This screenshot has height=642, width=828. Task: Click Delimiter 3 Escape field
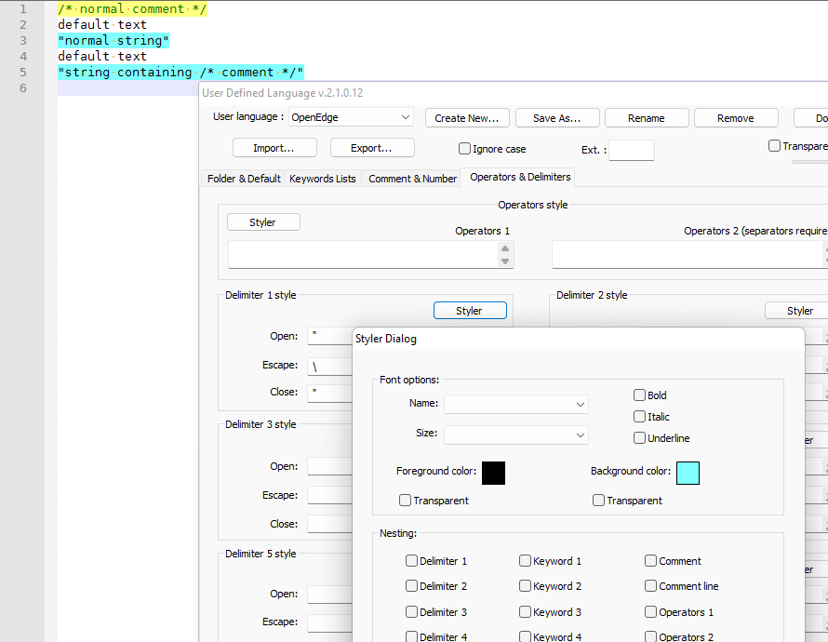pyautogui.click(x=330, y=495)
